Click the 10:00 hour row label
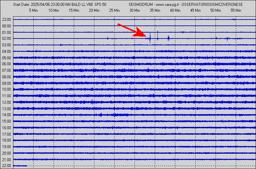 tap(7, 89)
